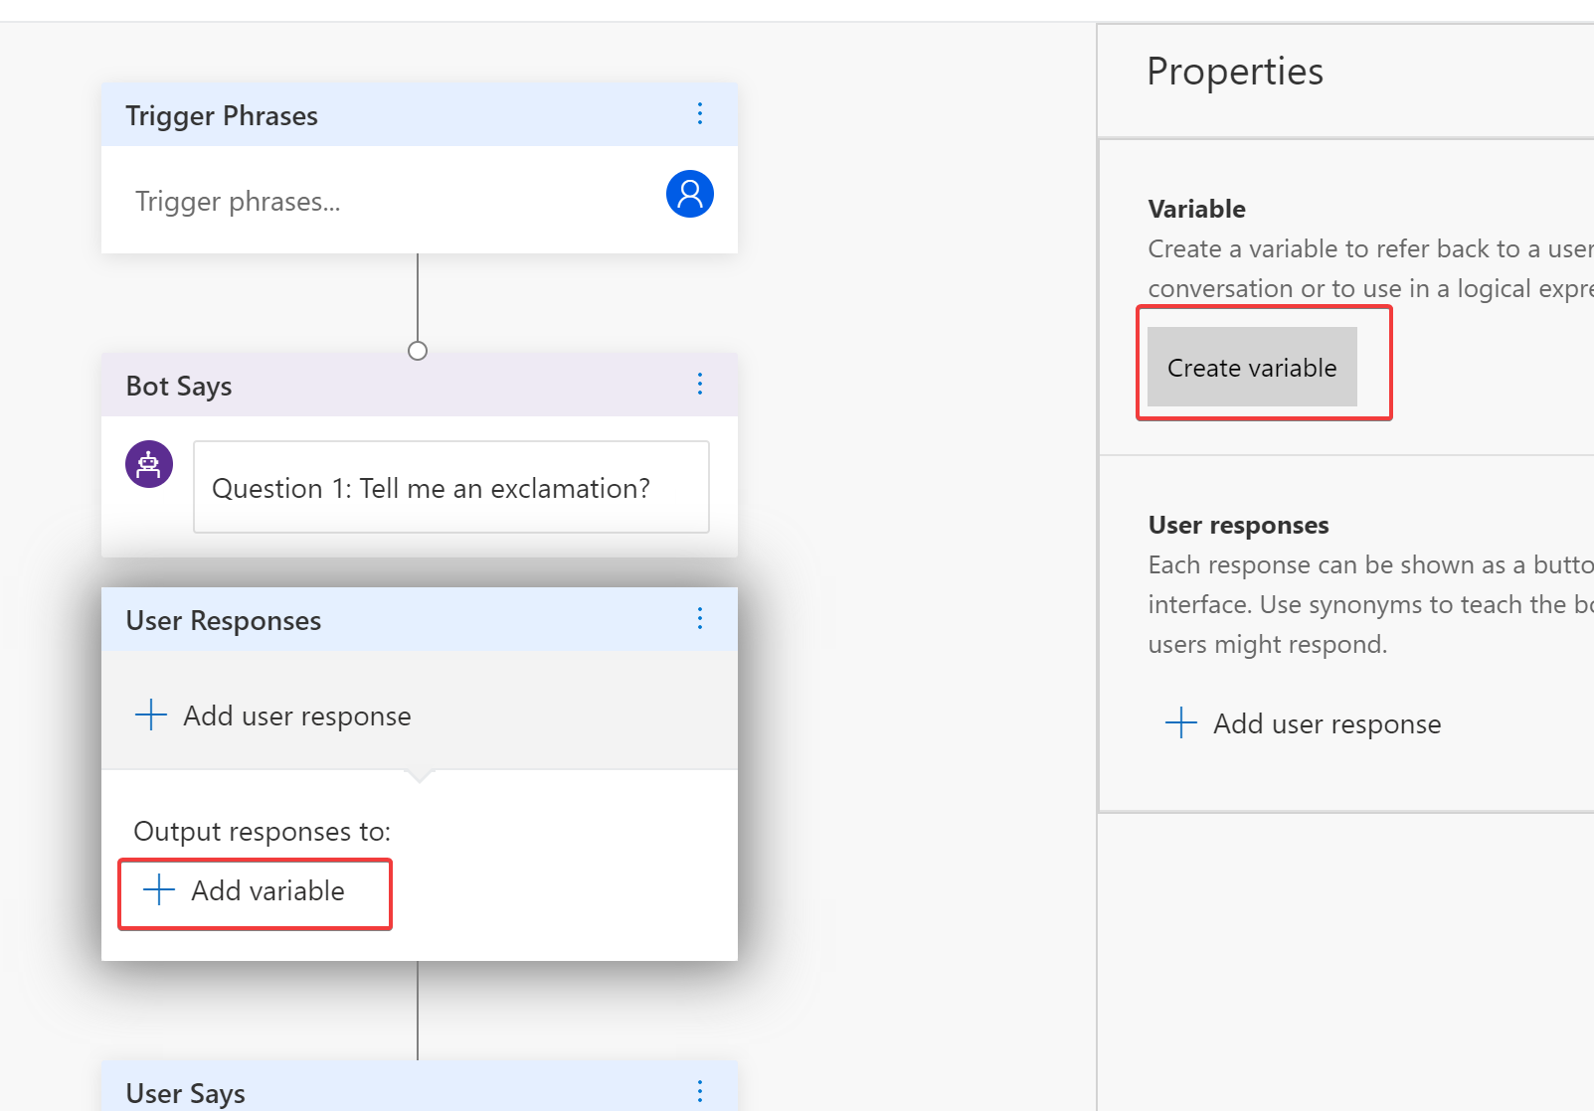Click Add variable under Output responses to
The image size is (1594, 1111).
[x=266, y=891]
